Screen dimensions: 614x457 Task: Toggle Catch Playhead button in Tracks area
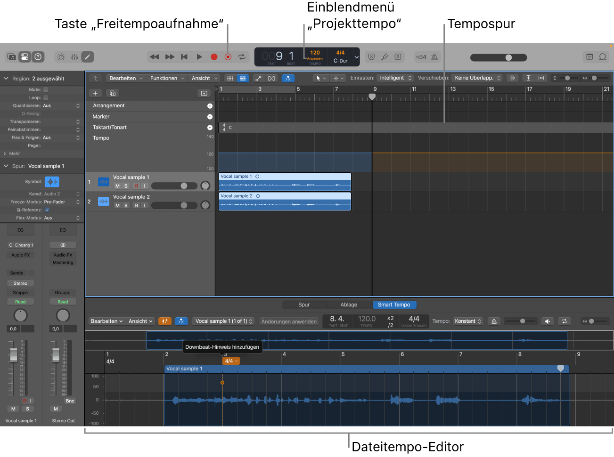pyautogui.click(x=288, y=78)
